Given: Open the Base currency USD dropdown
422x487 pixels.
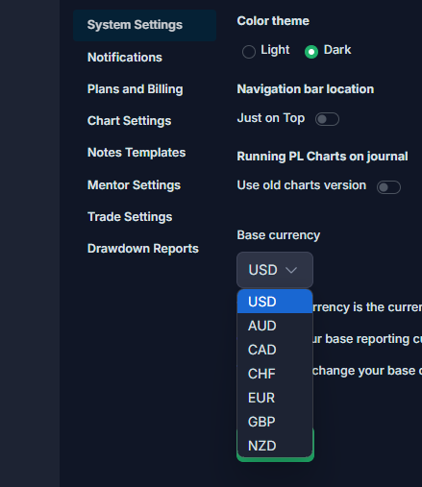Looking at the screenshot, I should (275, 270).
